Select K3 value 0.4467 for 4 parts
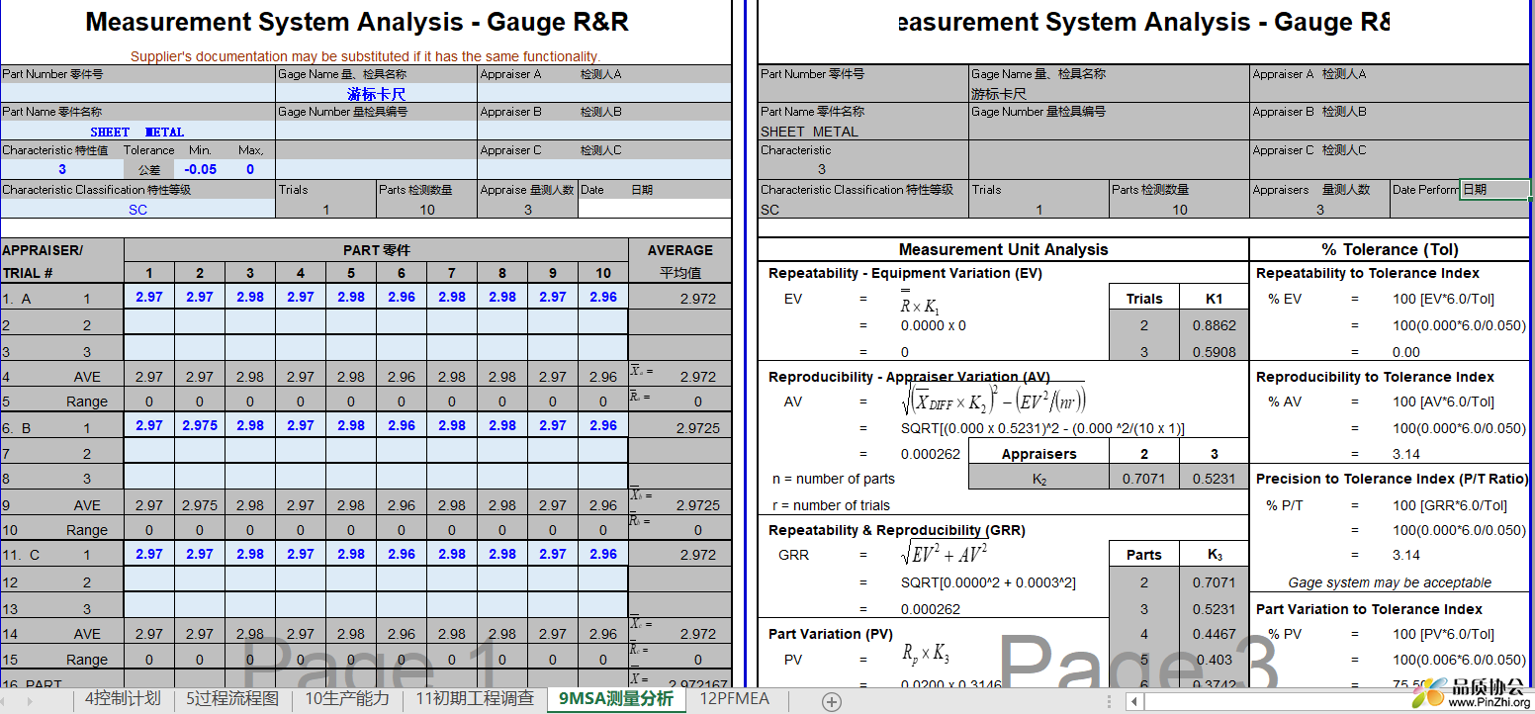Screen dimensions: 1535x714 (1214, 634)
